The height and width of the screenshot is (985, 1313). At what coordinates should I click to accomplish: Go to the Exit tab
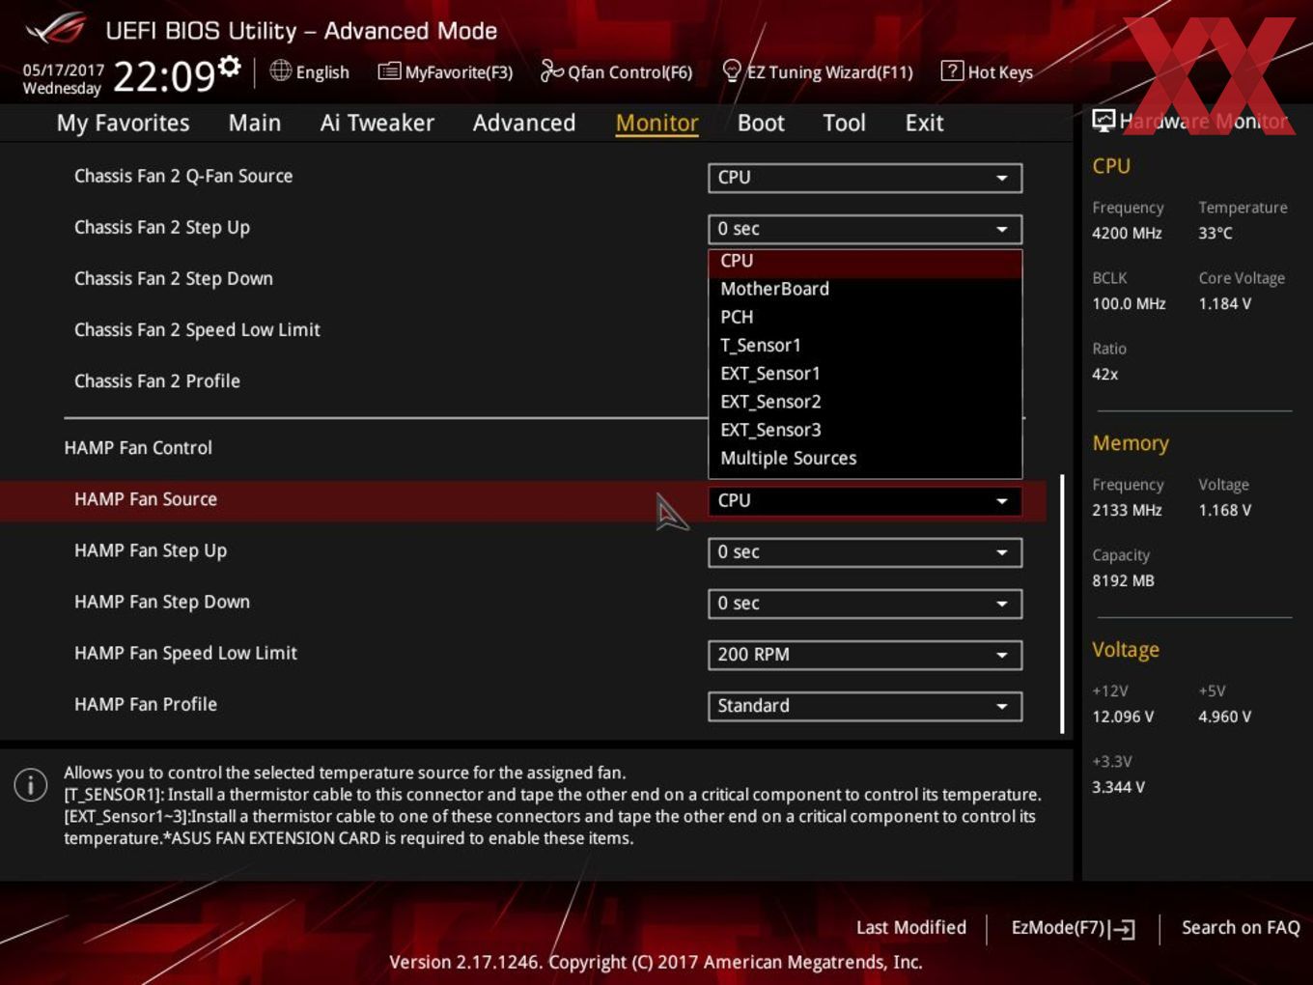924,123
